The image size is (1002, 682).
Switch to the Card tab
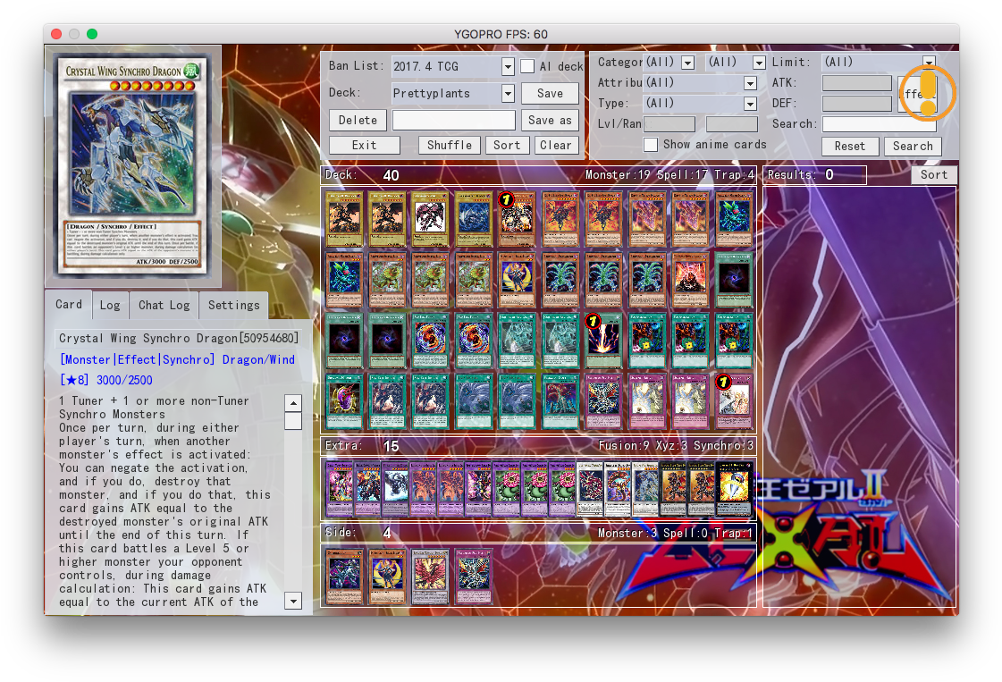click(68, 304)
